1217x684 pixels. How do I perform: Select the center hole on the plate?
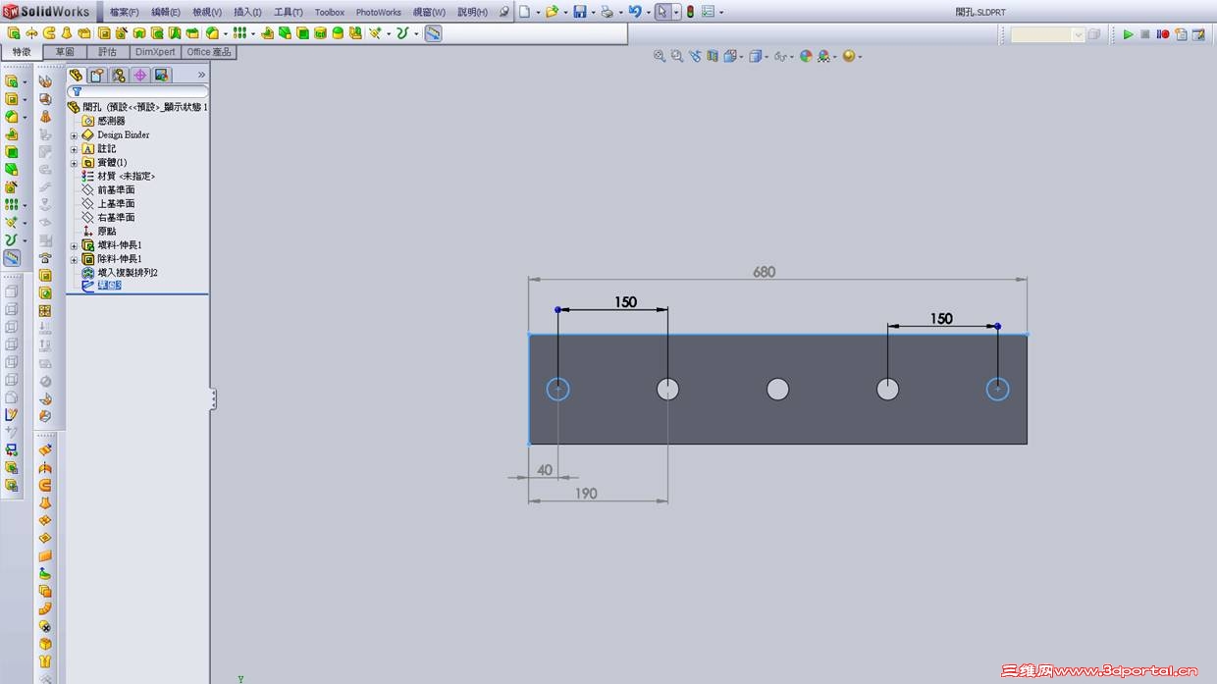point(777,390)
